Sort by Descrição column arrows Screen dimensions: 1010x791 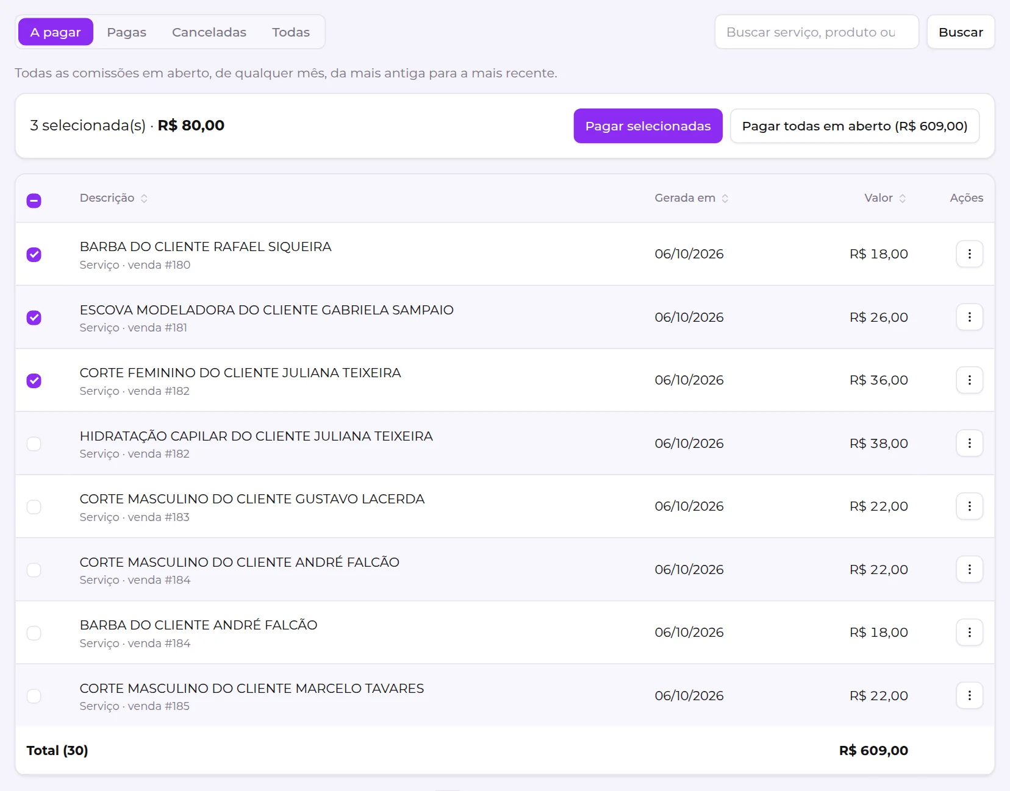(144, 198)
